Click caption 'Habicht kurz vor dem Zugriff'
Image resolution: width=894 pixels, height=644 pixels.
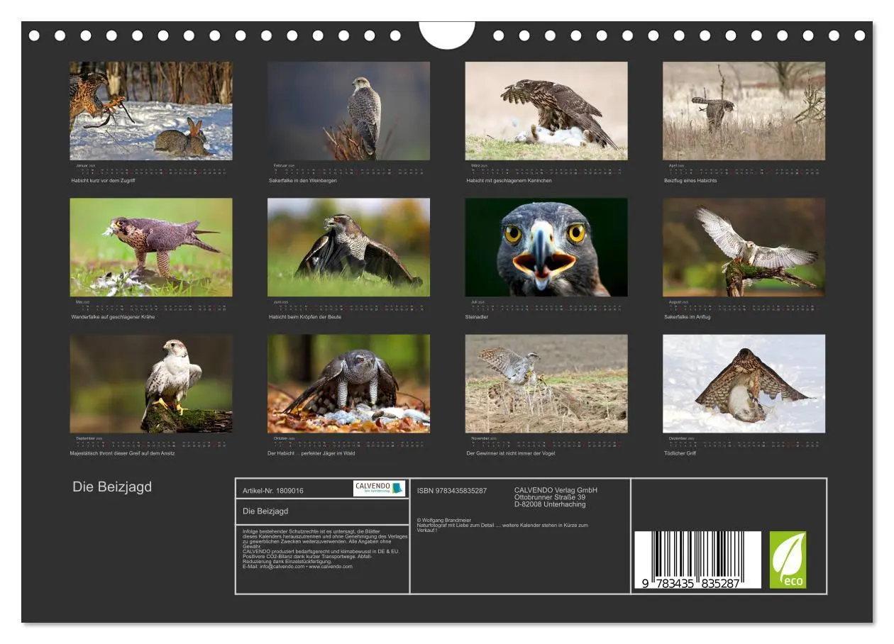tap(103, 181)
